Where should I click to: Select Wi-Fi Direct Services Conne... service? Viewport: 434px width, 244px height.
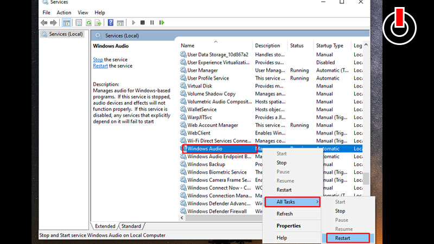click(219, 140)
